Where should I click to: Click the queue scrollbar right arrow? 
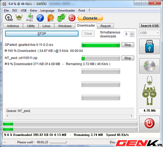[132, 116]
